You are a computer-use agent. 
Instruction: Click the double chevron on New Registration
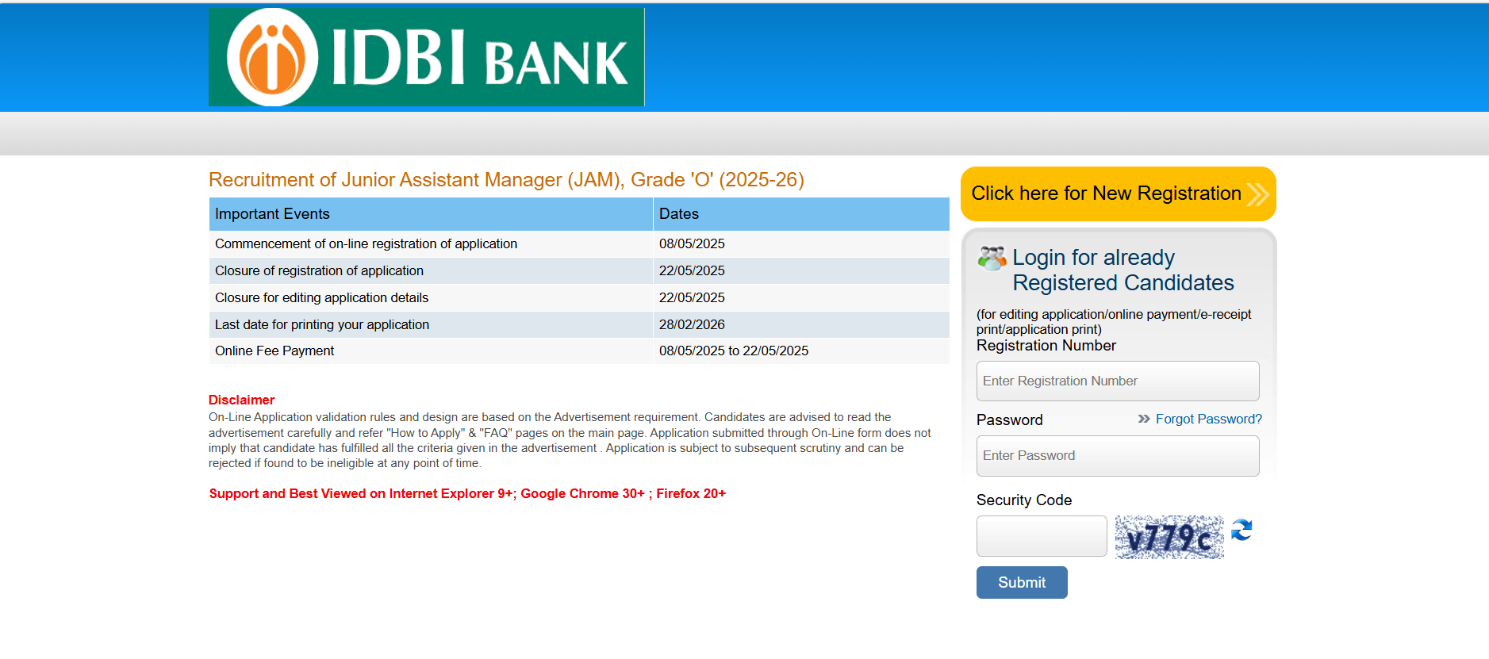1257,194
